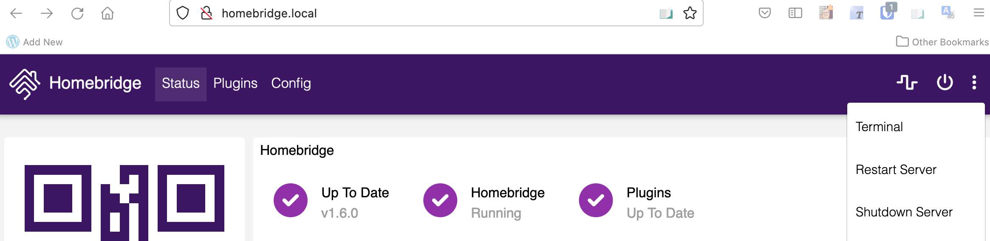Click the Homebridge logo icon
The height and width of the screenshot is (241, 990).
coord(25,84)
